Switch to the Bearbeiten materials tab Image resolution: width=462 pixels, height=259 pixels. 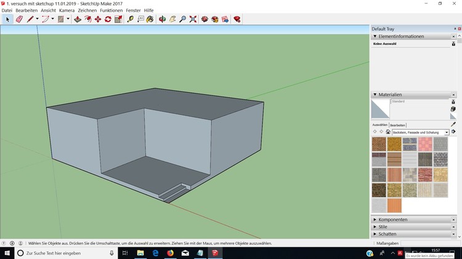tap(397, 125)
